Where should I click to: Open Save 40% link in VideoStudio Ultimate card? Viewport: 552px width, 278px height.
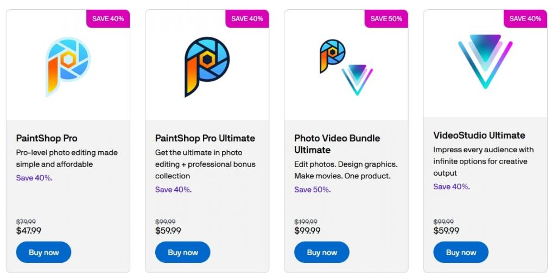451,186
